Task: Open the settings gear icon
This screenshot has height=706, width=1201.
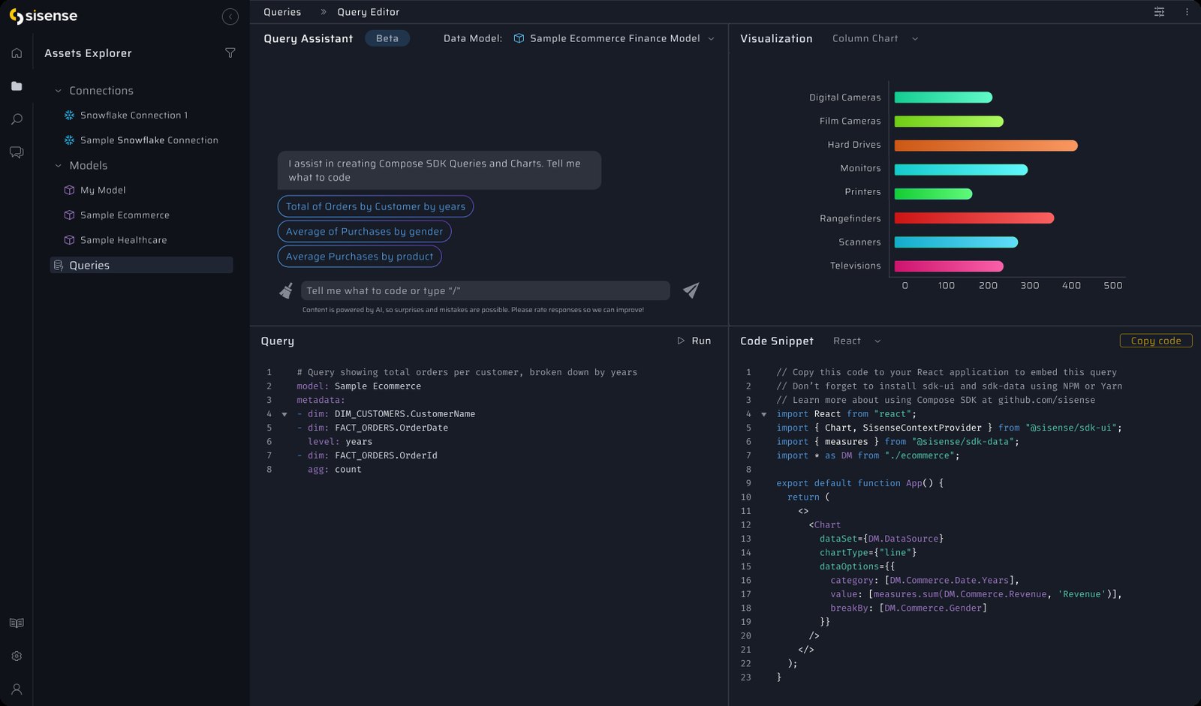Action: (x=17, y=656)
